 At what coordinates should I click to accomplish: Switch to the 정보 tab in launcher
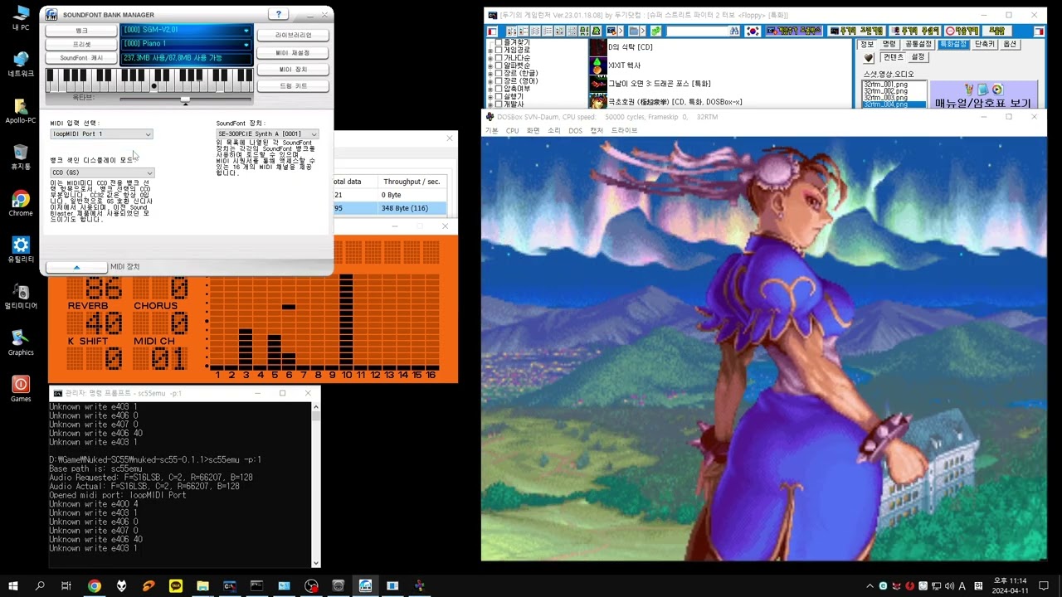point(867,44)
